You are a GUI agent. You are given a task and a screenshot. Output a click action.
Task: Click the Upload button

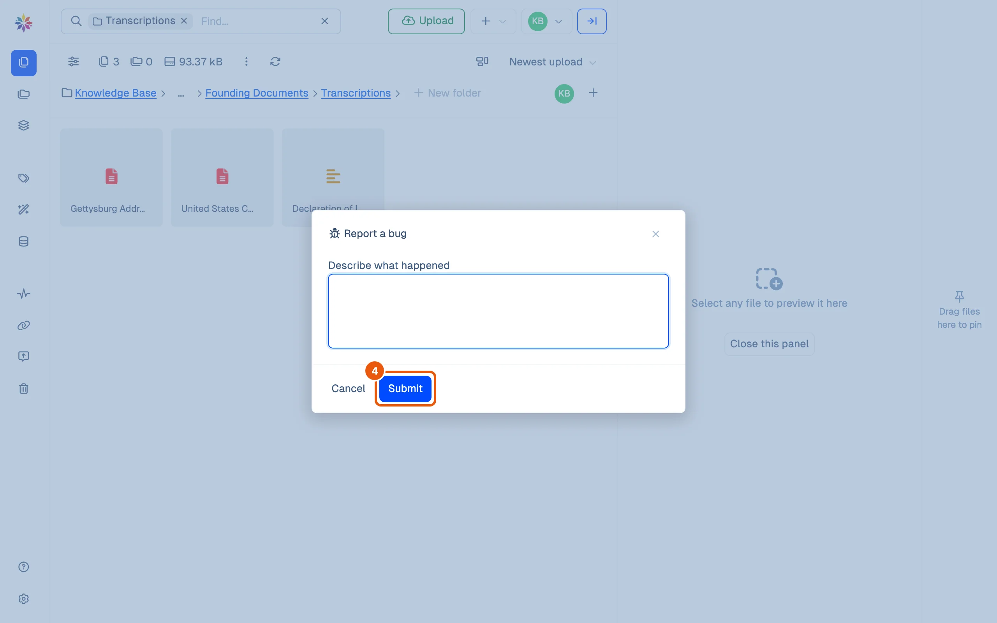coord(426,21)
